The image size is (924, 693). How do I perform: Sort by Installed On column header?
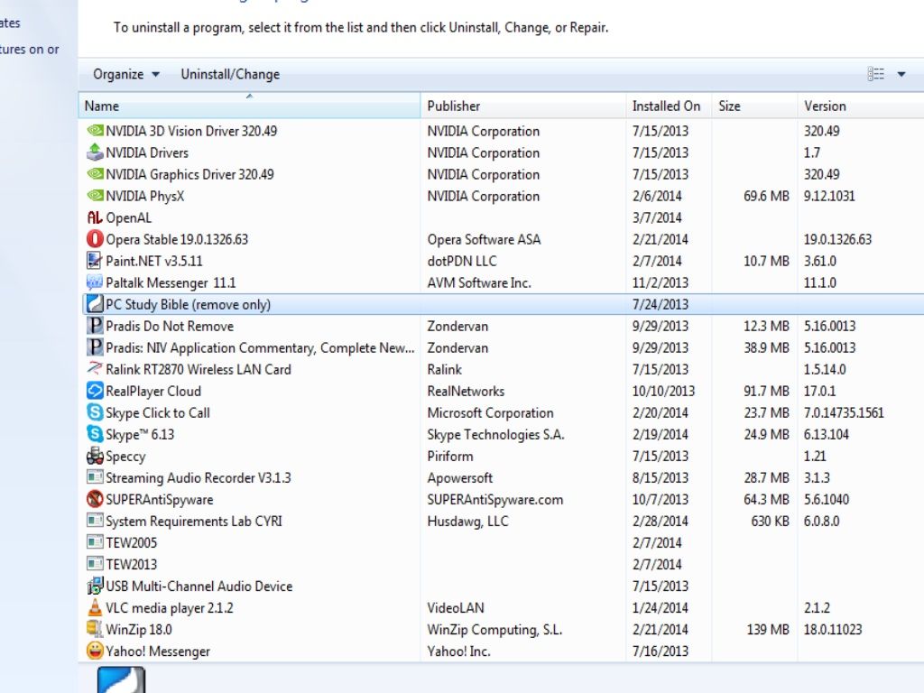666,106
